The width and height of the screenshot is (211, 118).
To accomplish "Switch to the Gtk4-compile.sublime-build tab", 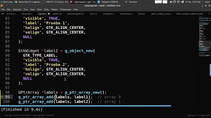I will tap(189, 14).
